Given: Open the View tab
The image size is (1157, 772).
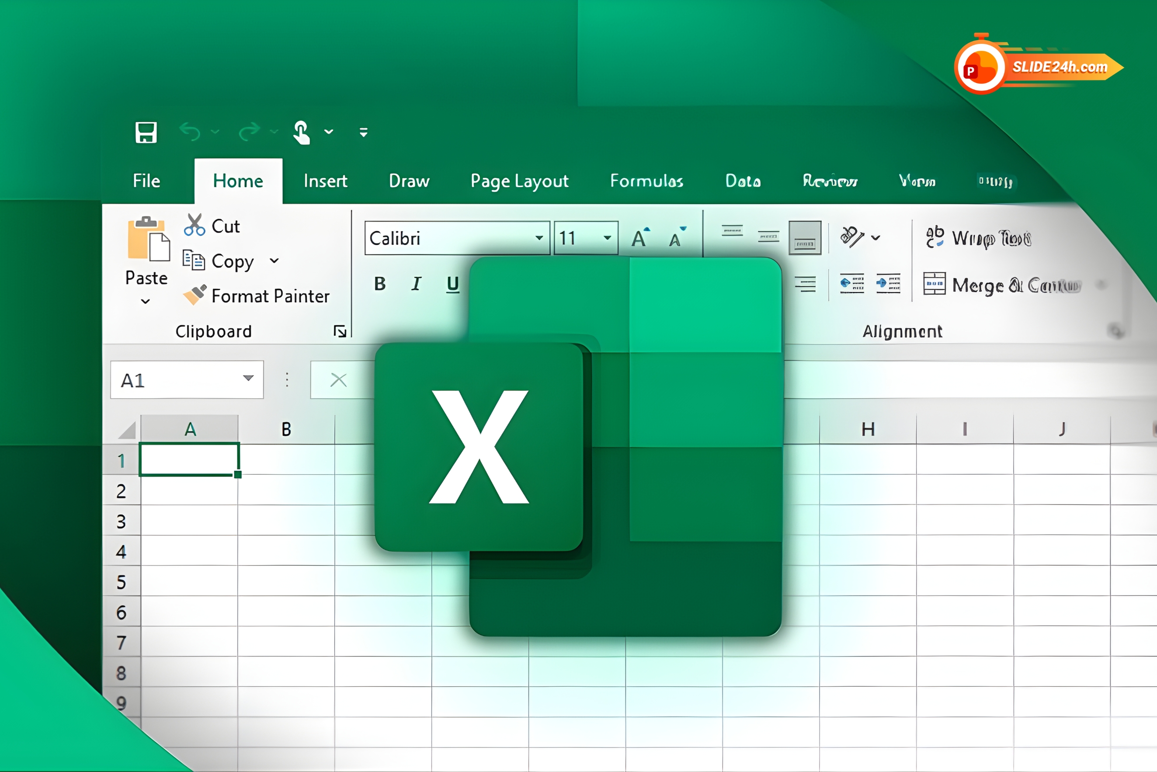Looking at the screenshot, I should coord(917,181).
